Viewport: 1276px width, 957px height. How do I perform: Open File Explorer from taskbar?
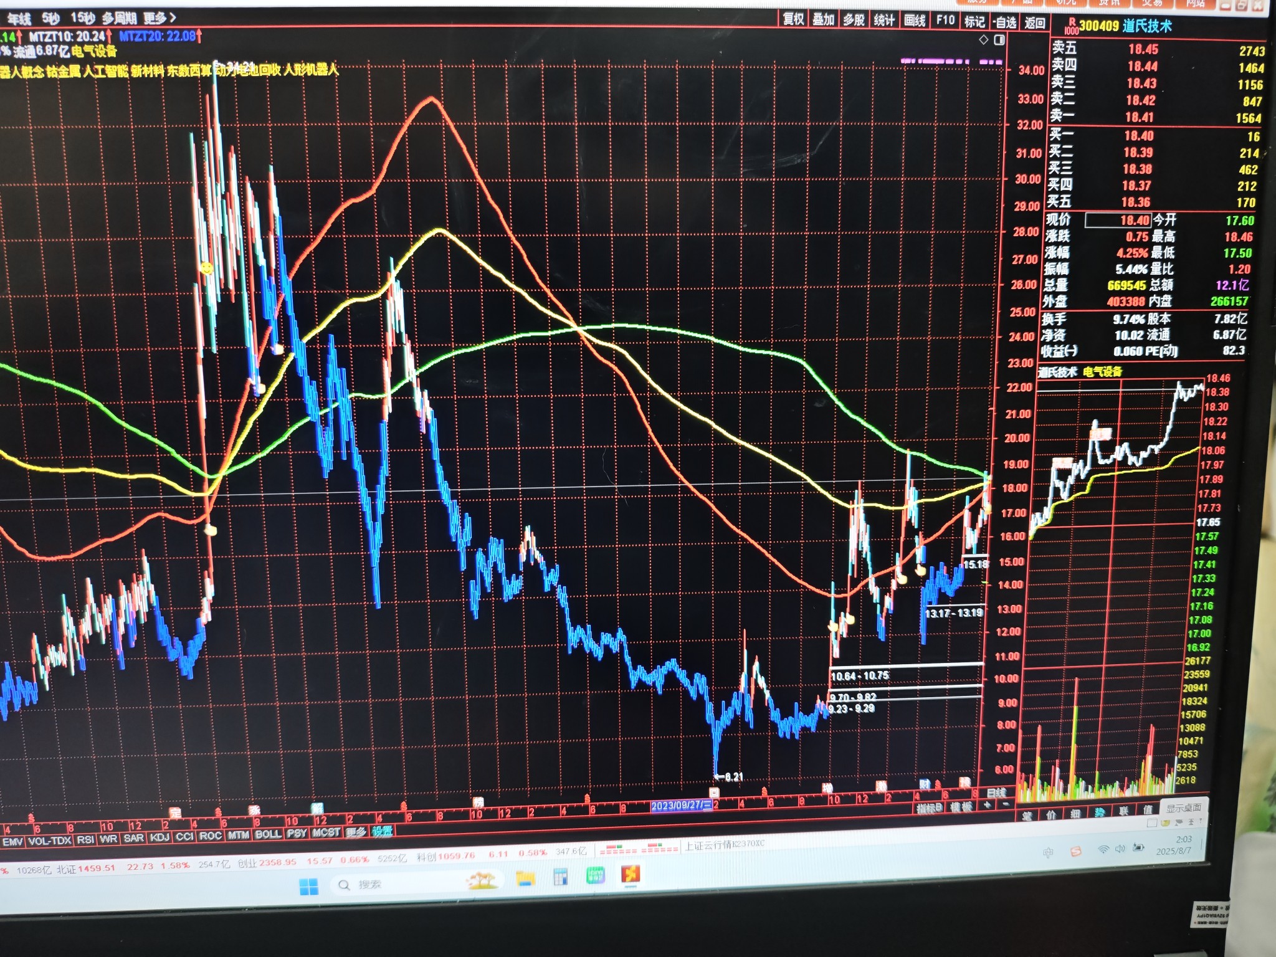click(525, 878)
